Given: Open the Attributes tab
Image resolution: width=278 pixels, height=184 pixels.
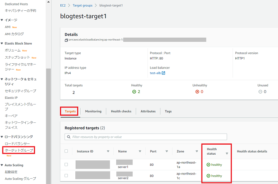Looking at the screenshot, I should 148,111.
